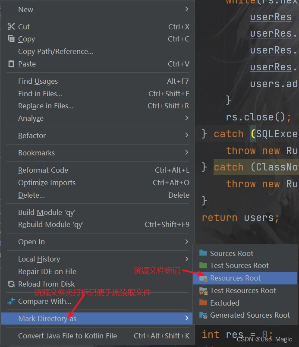Choose Copy from the context menu
Viewport: 299px width, 347px height.
coord(98,39)
